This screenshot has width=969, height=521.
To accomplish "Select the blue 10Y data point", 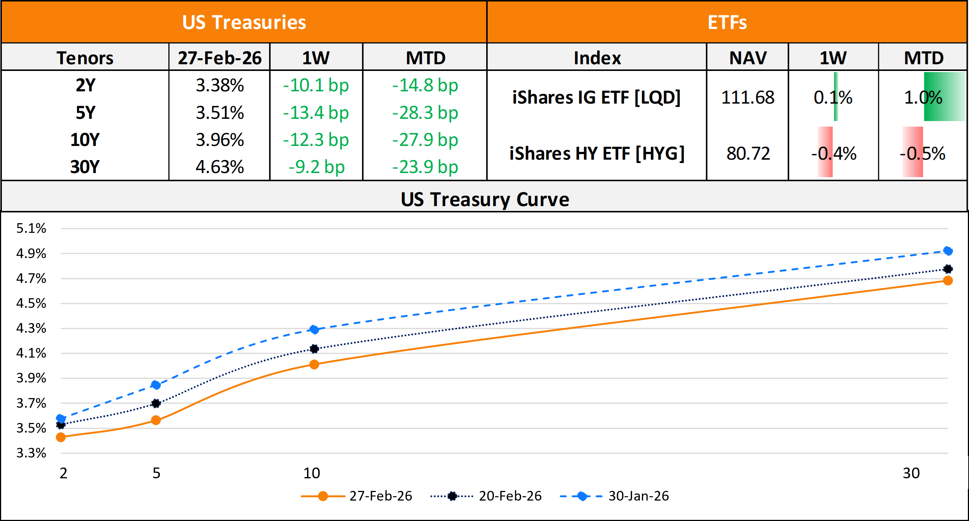I will click(x=314, y=330).
